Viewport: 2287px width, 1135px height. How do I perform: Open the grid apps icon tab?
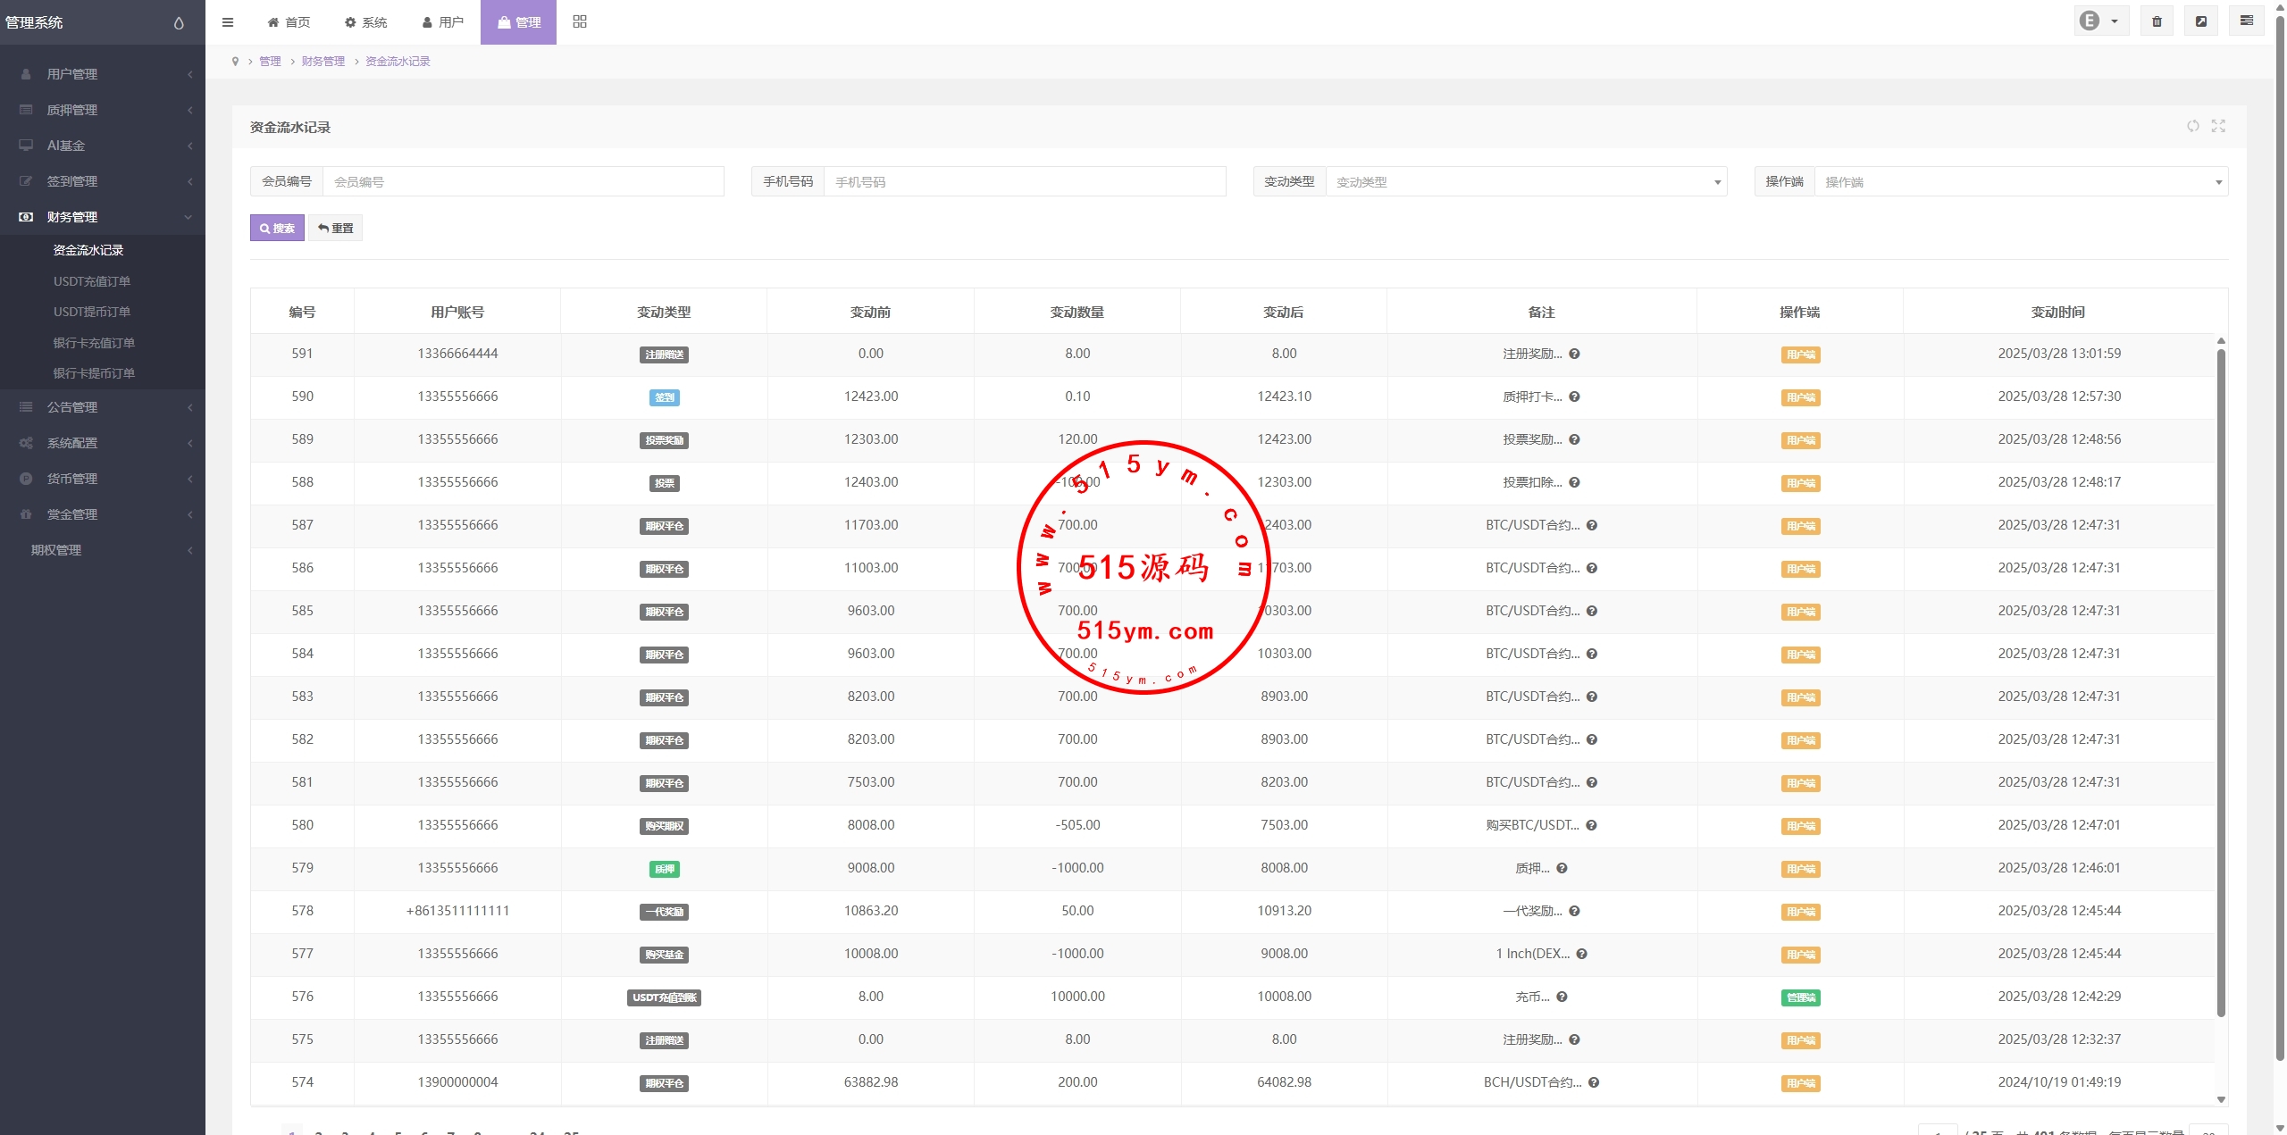click(580, 21)
